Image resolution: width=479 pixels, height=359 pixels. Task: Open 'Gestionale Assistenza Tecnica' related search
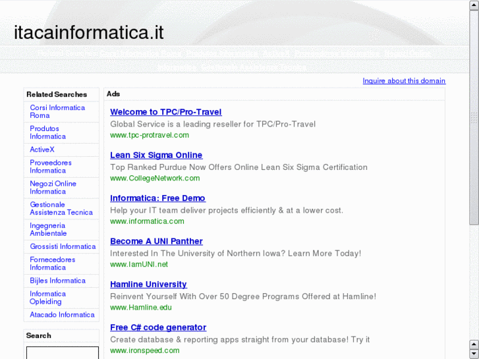coord(61,208)
